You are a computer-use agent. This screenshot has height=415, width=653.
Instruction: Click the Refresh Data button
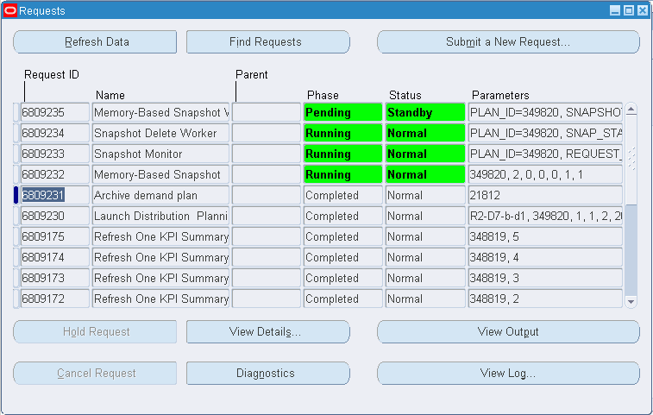(x=95, y=41)
